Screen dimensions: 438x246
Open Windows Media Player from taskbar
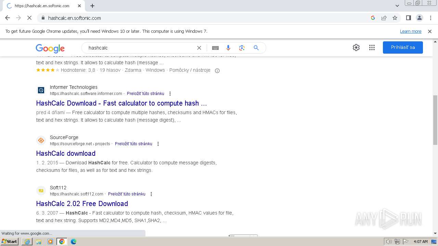coord(50,242)
